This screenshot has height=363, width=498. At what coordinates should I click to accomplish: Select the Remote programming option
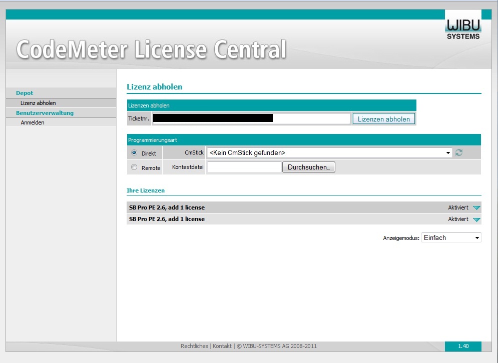[x=134, y=167]
